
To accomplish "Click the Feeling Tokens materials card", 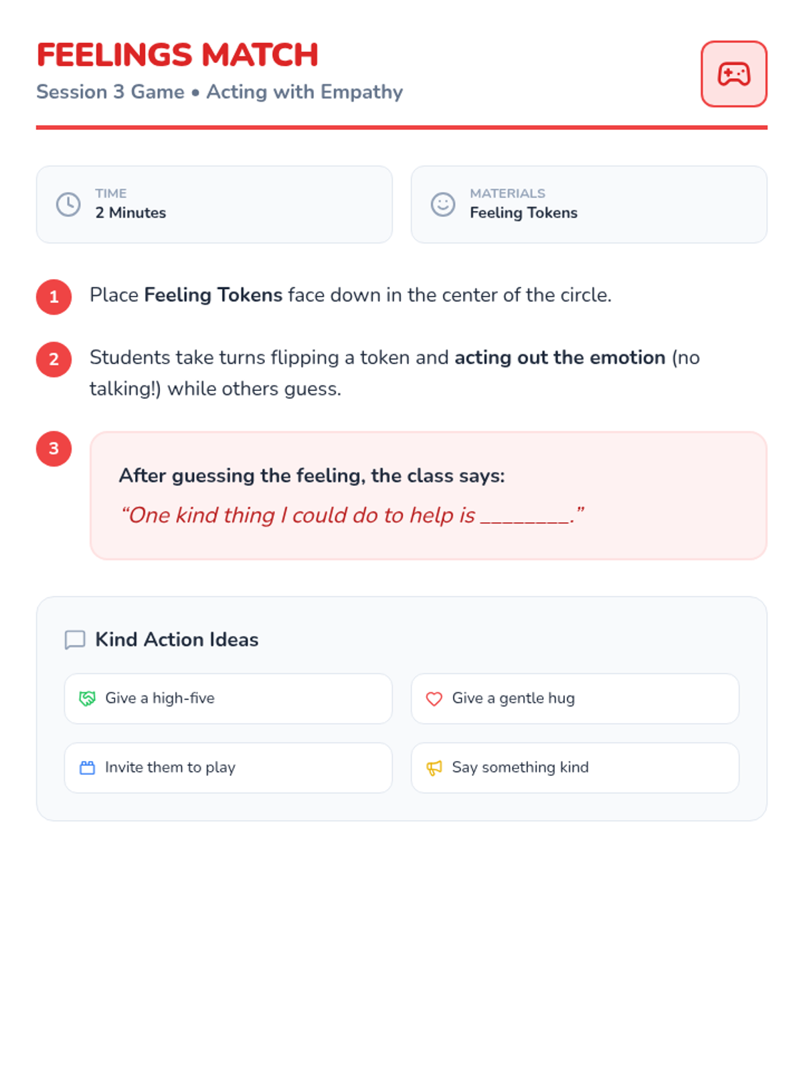I will tap(589, 204).
